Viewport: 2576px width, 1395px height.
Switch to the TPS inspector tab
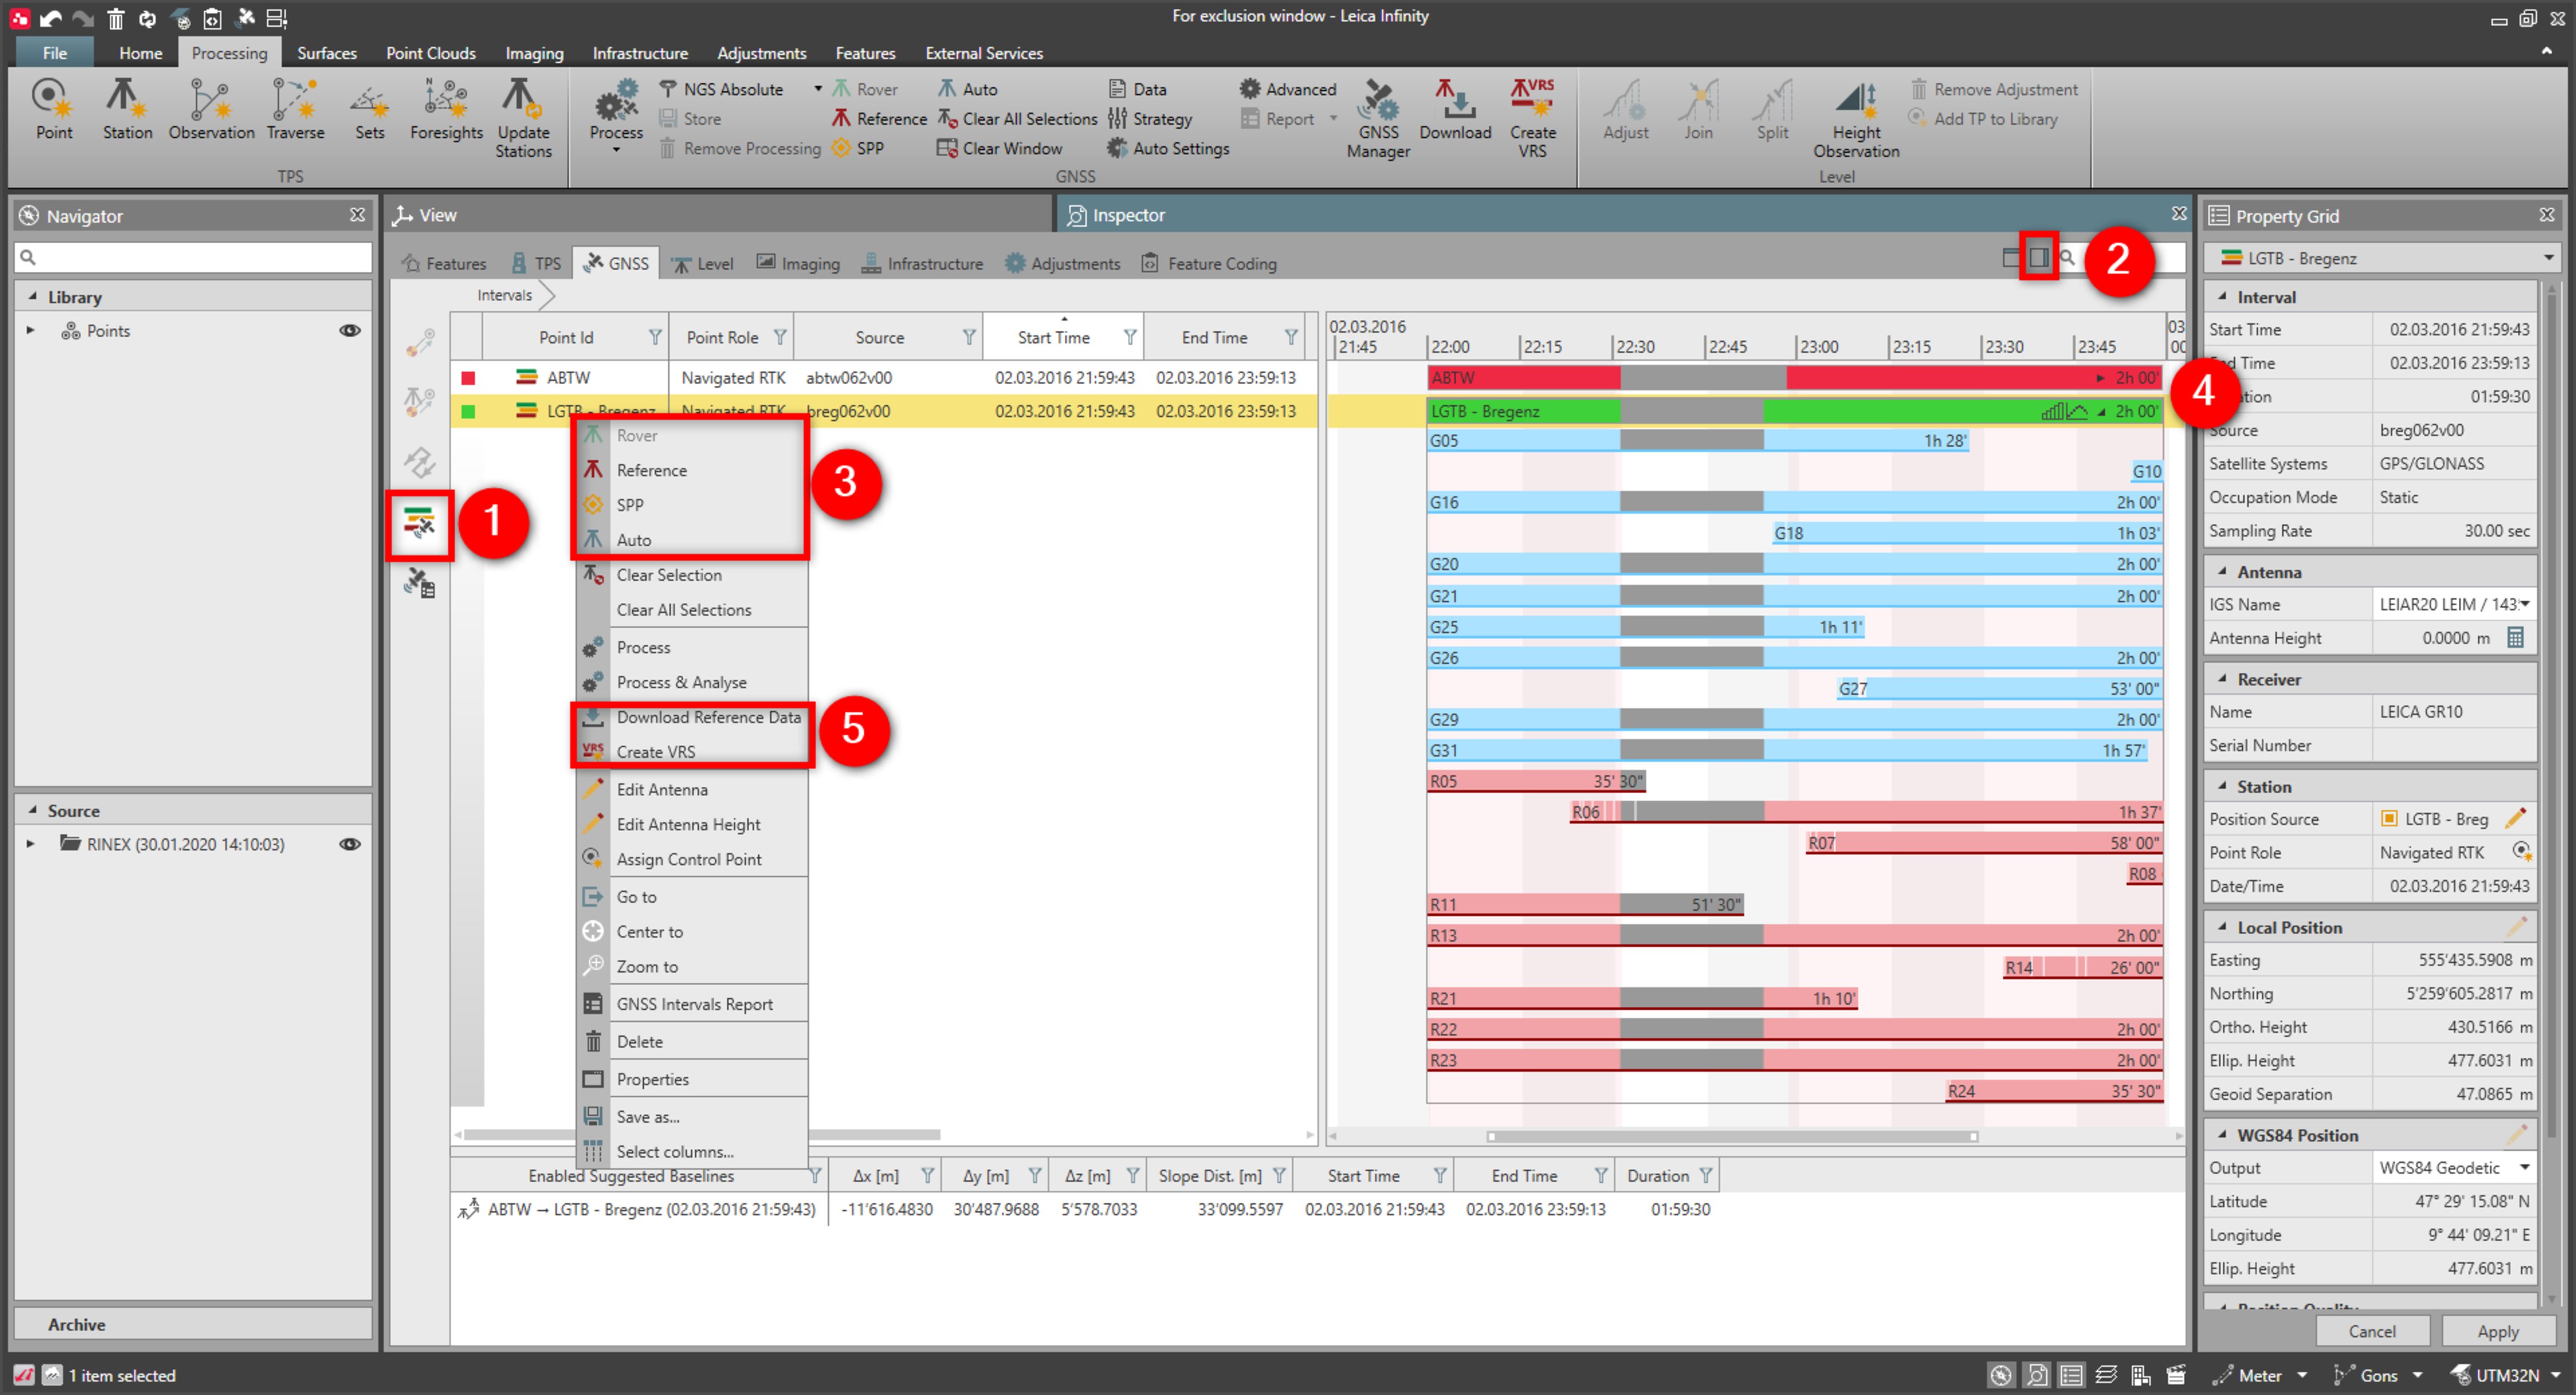[537, 264]
